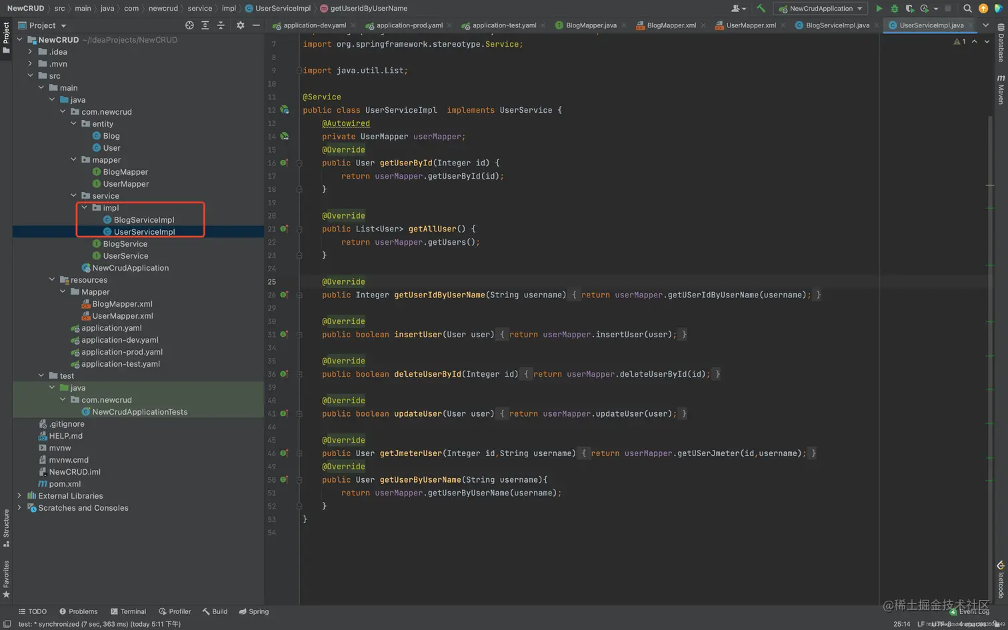This screenshot has height=630, width=1008.
Task: Expand the .idea folder
Action: (x=30, y=51)
